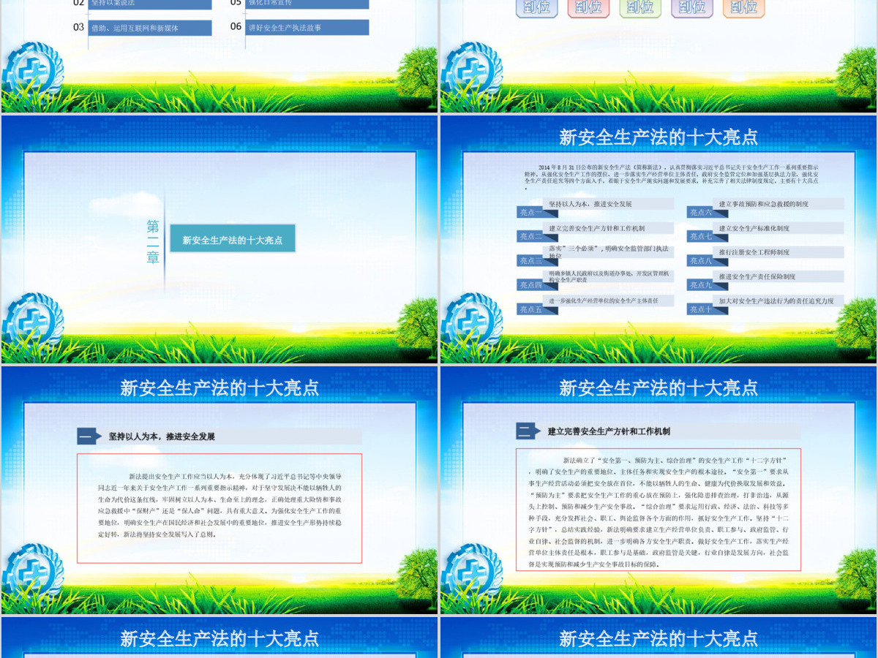The height and width of the screenshot is (658, 878).
Task: Select '建立事故预防和应急救援的制度' text
Action: pyautogui.click(x=764, y=204)
